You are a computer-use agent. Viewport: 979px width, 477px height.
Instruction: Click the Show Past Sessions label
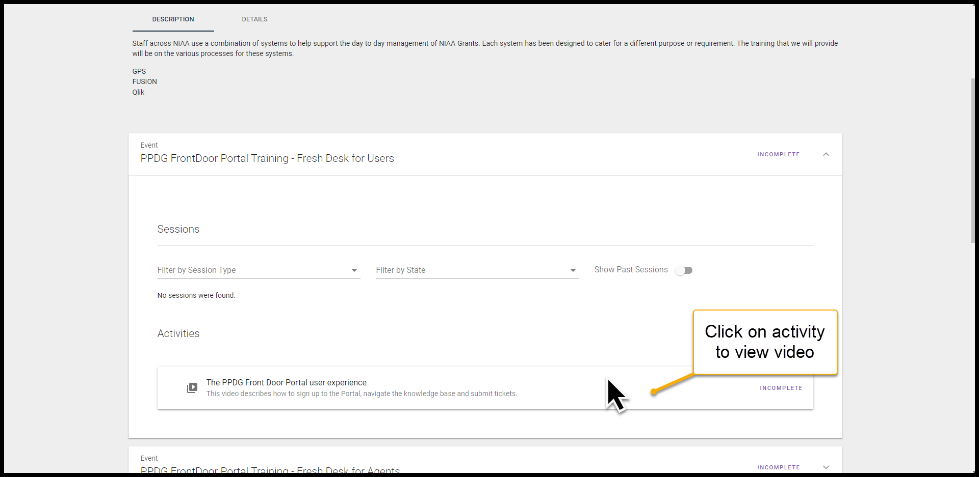[631, 270]
